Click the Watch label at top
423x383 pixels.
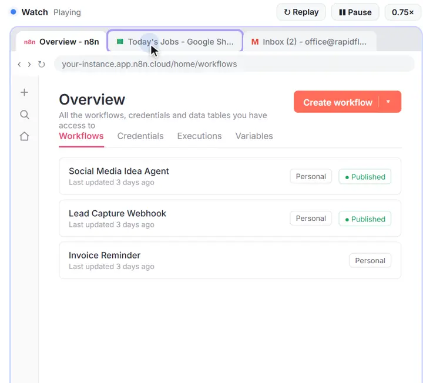35,12
